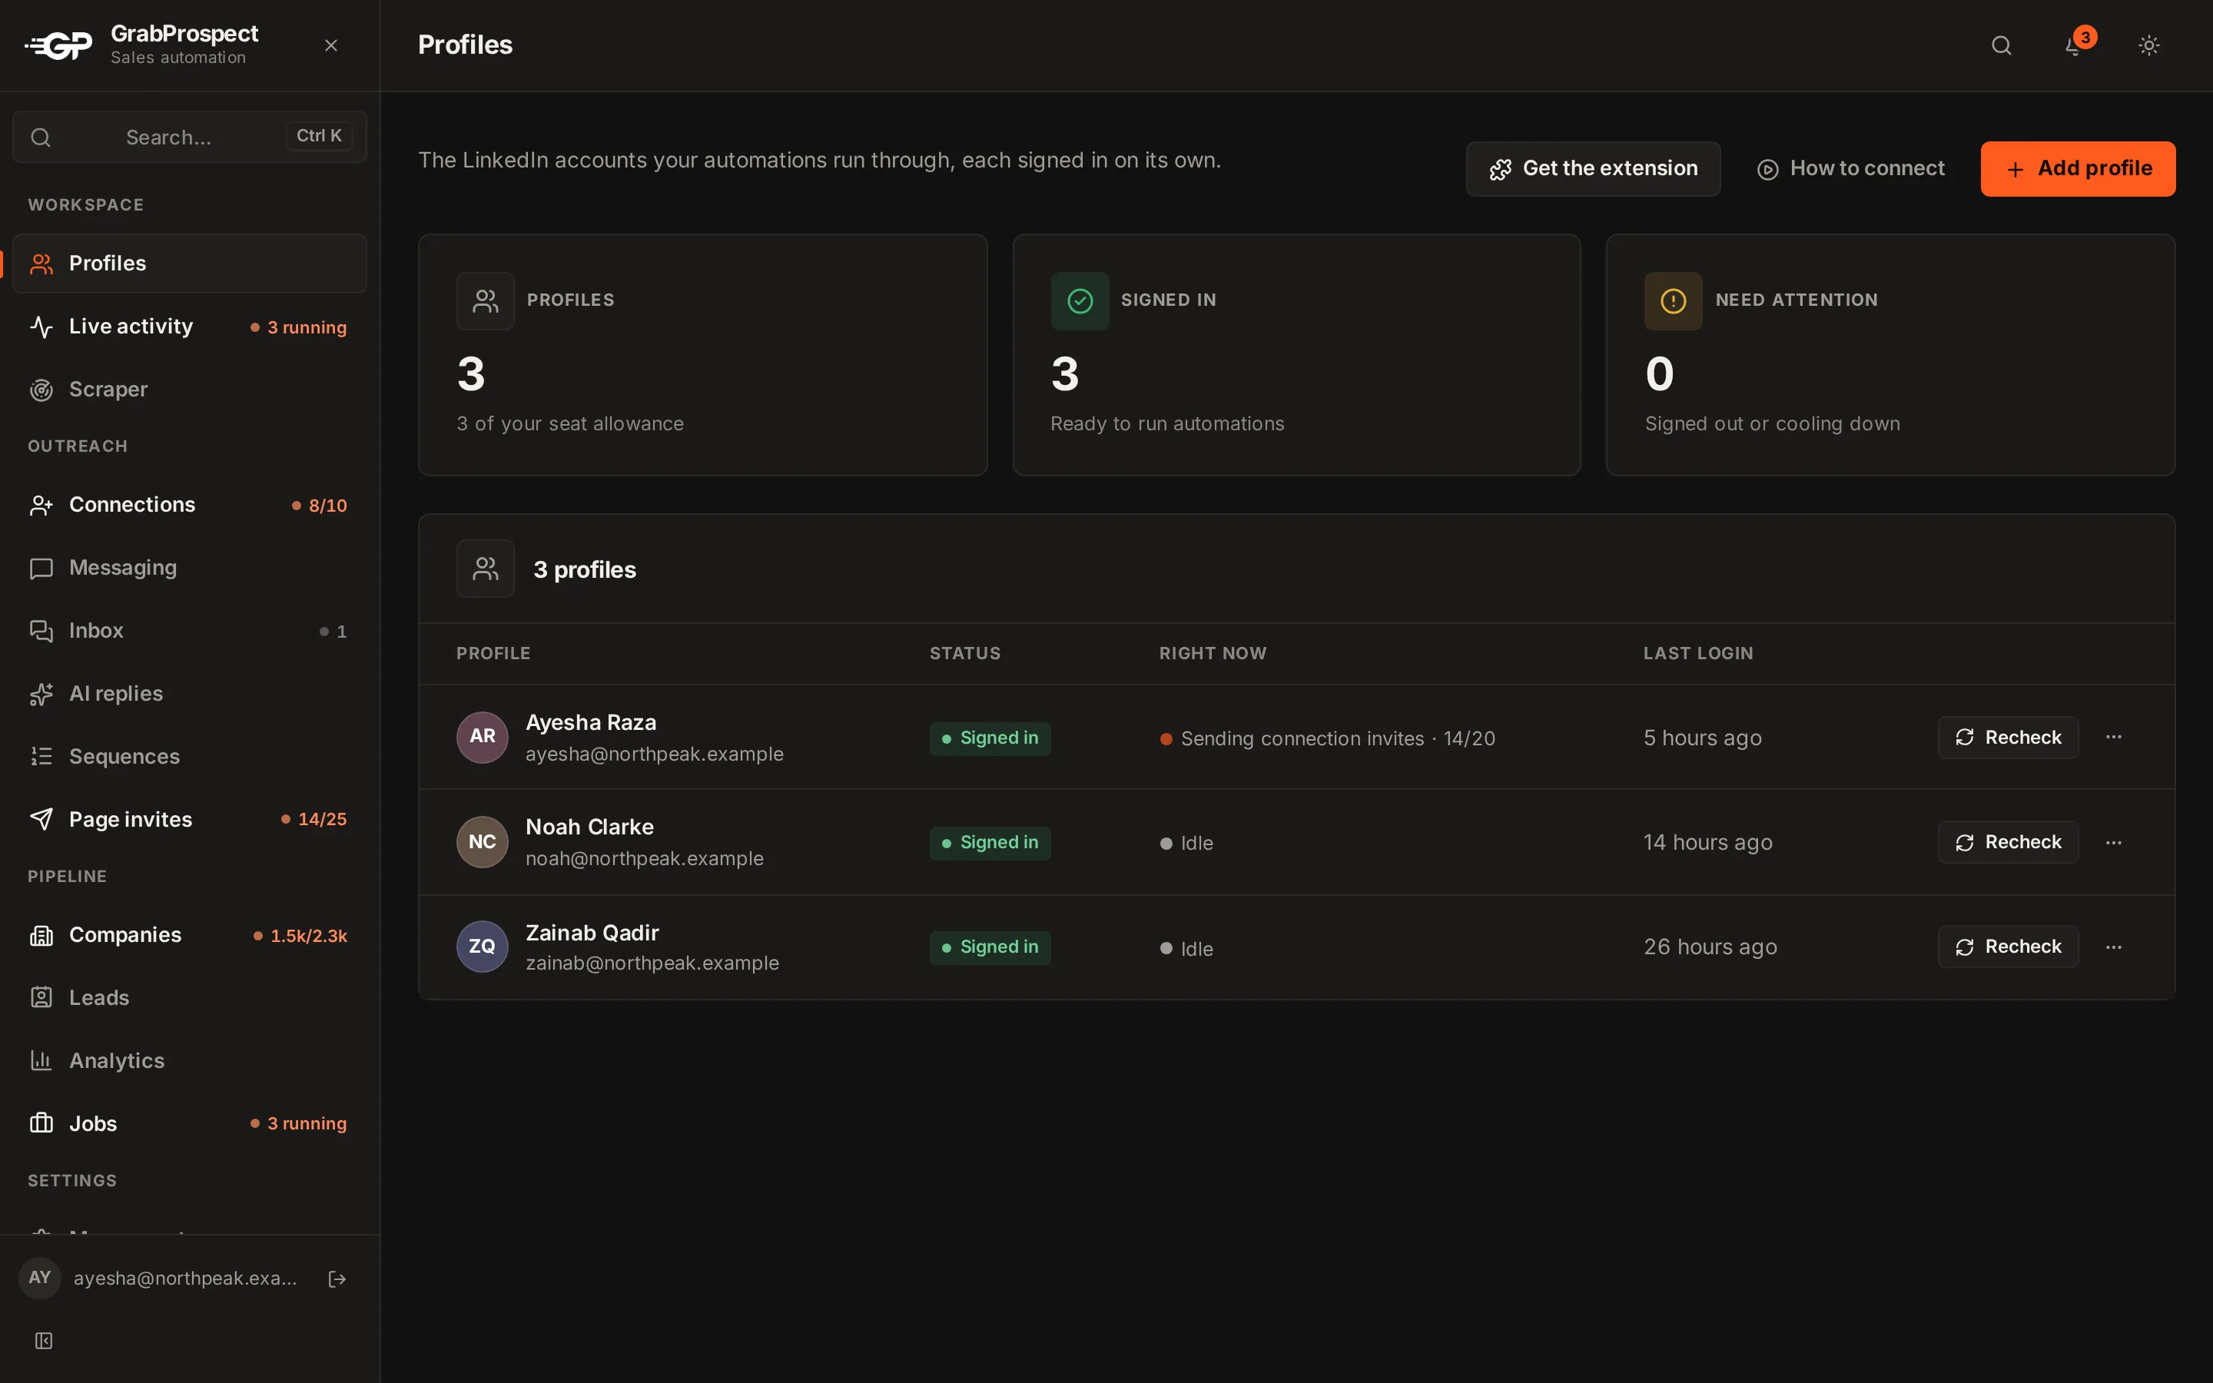
Task: Collapse sidebar with bottom panel icon
Action: pyautogui.click(x=43, y=1341)
